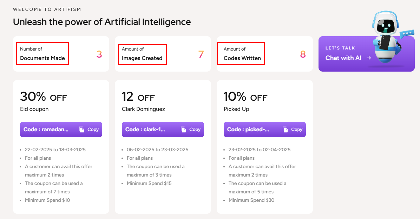420x219 pixels.
Task: Click the images count number 7
Action: [x=201, y=54]
